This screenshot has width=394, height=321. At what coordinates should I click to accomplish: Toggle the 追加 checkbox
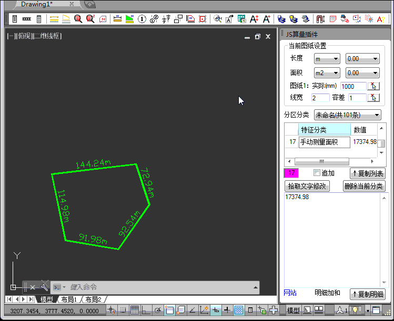pyautogui.click(x=317, y=173)
